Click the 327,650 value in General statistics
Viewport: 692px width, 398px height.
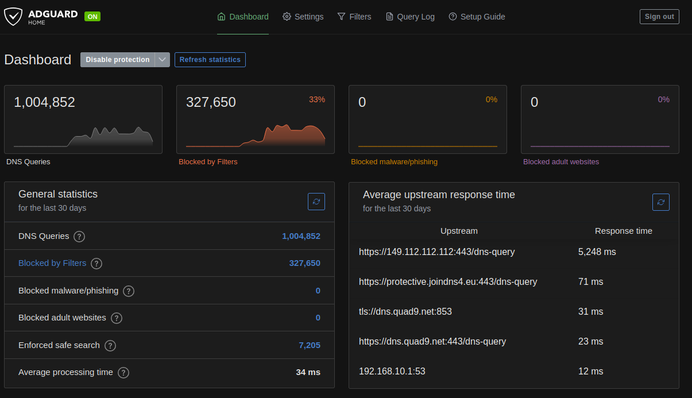304,263
